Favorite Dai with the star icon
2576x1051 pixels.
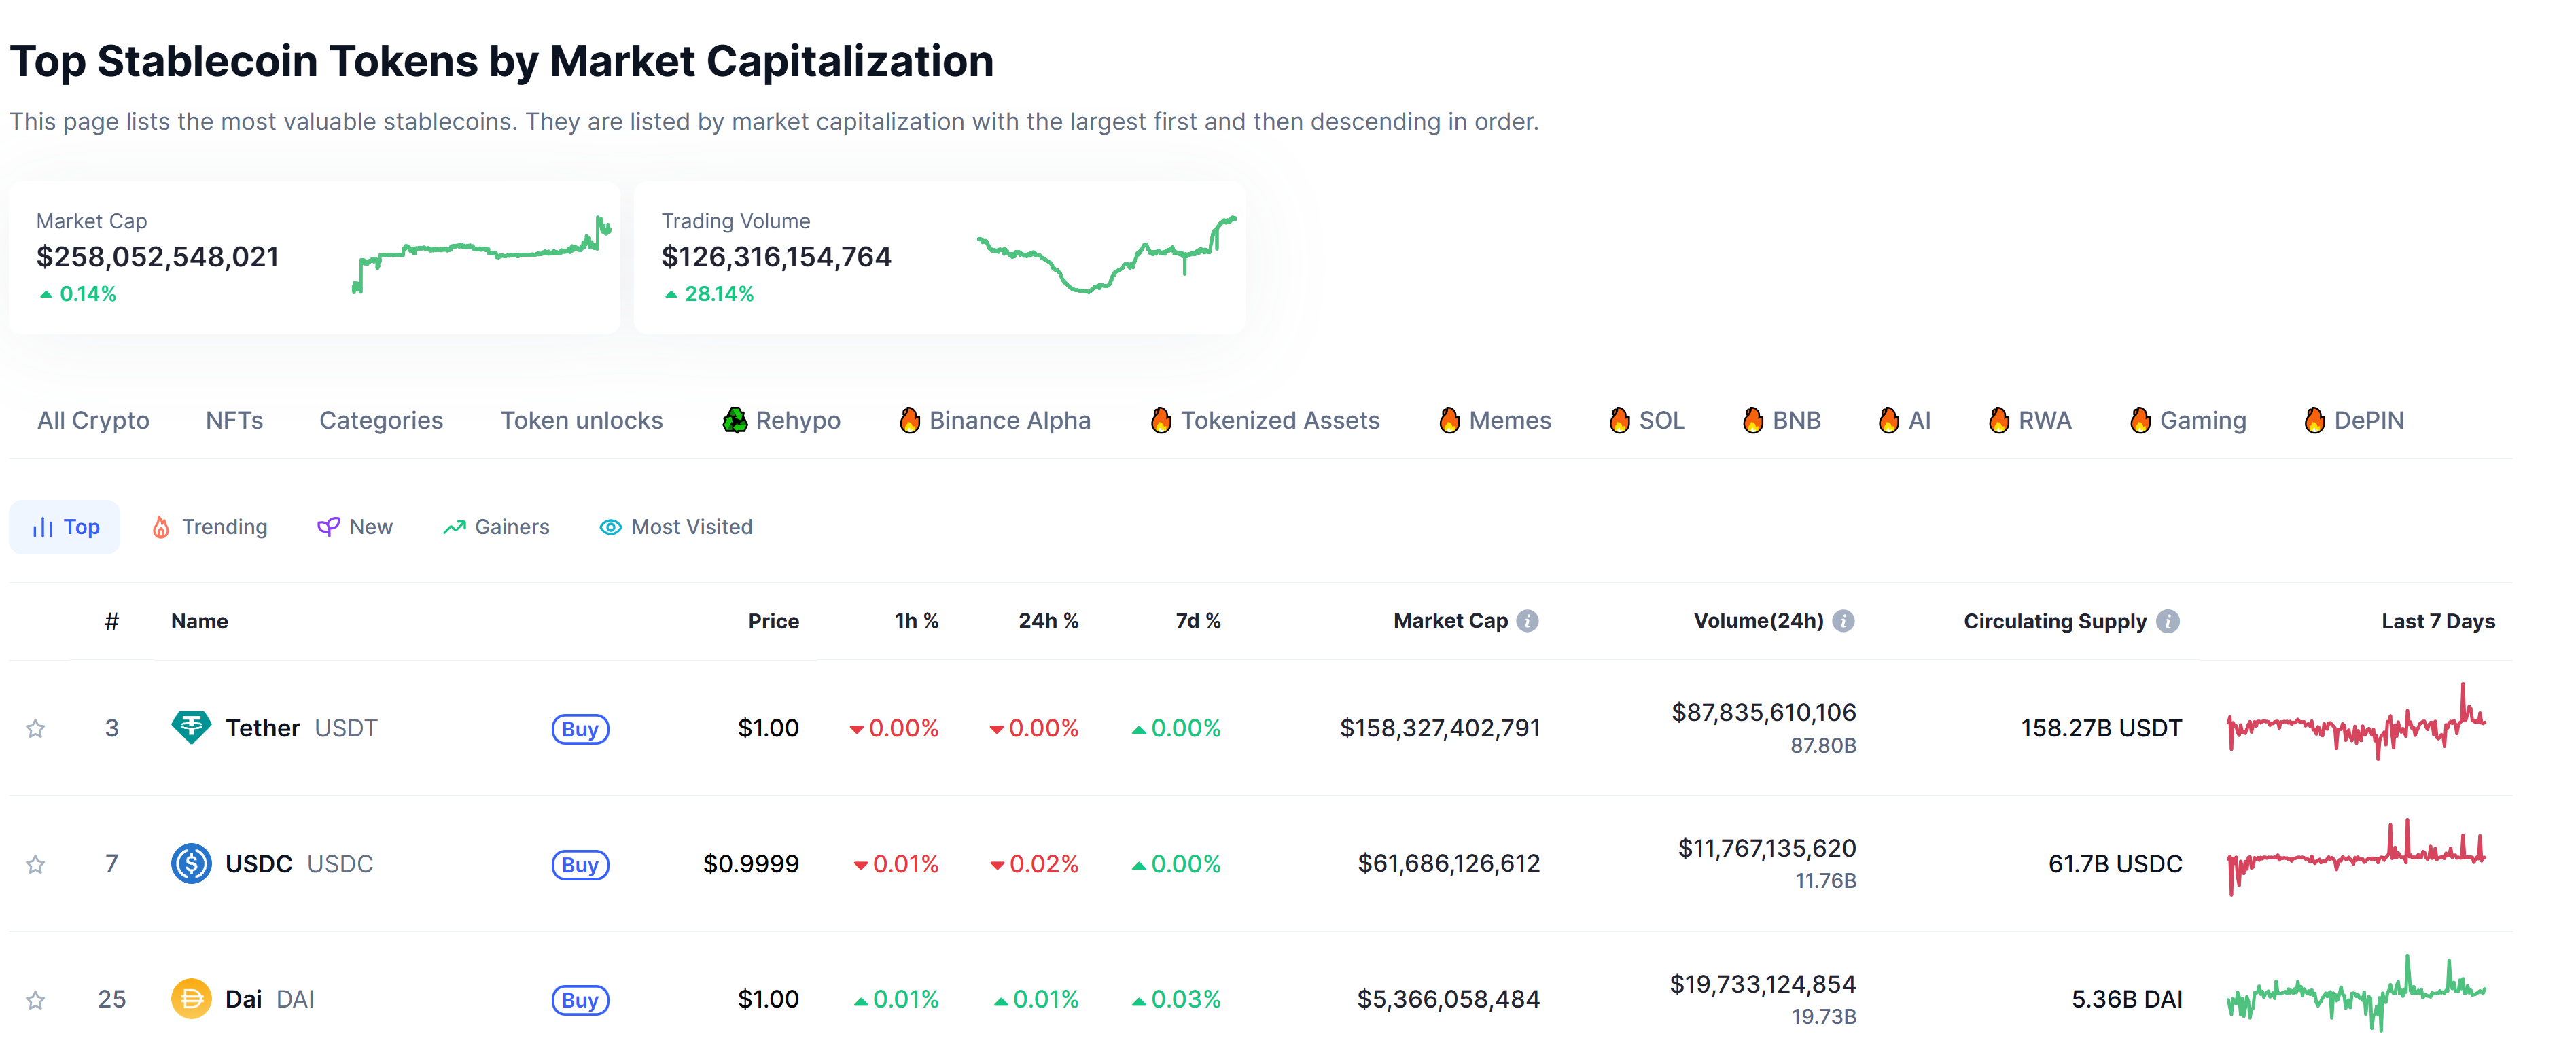coord(35,999)
